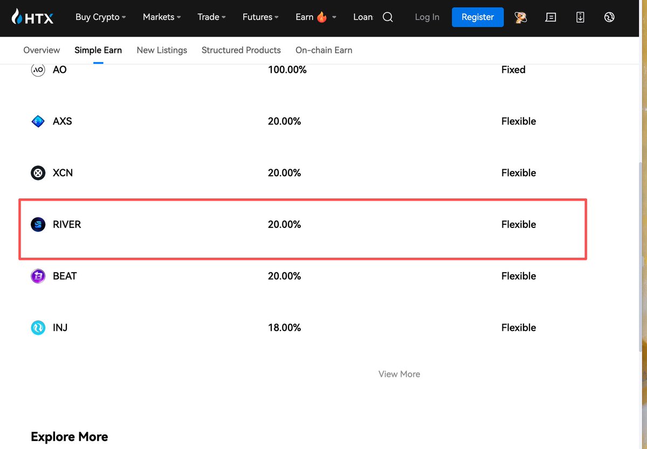
Task: Expand the Buy Crypto dropdown
Action: (x=101, y=17)
